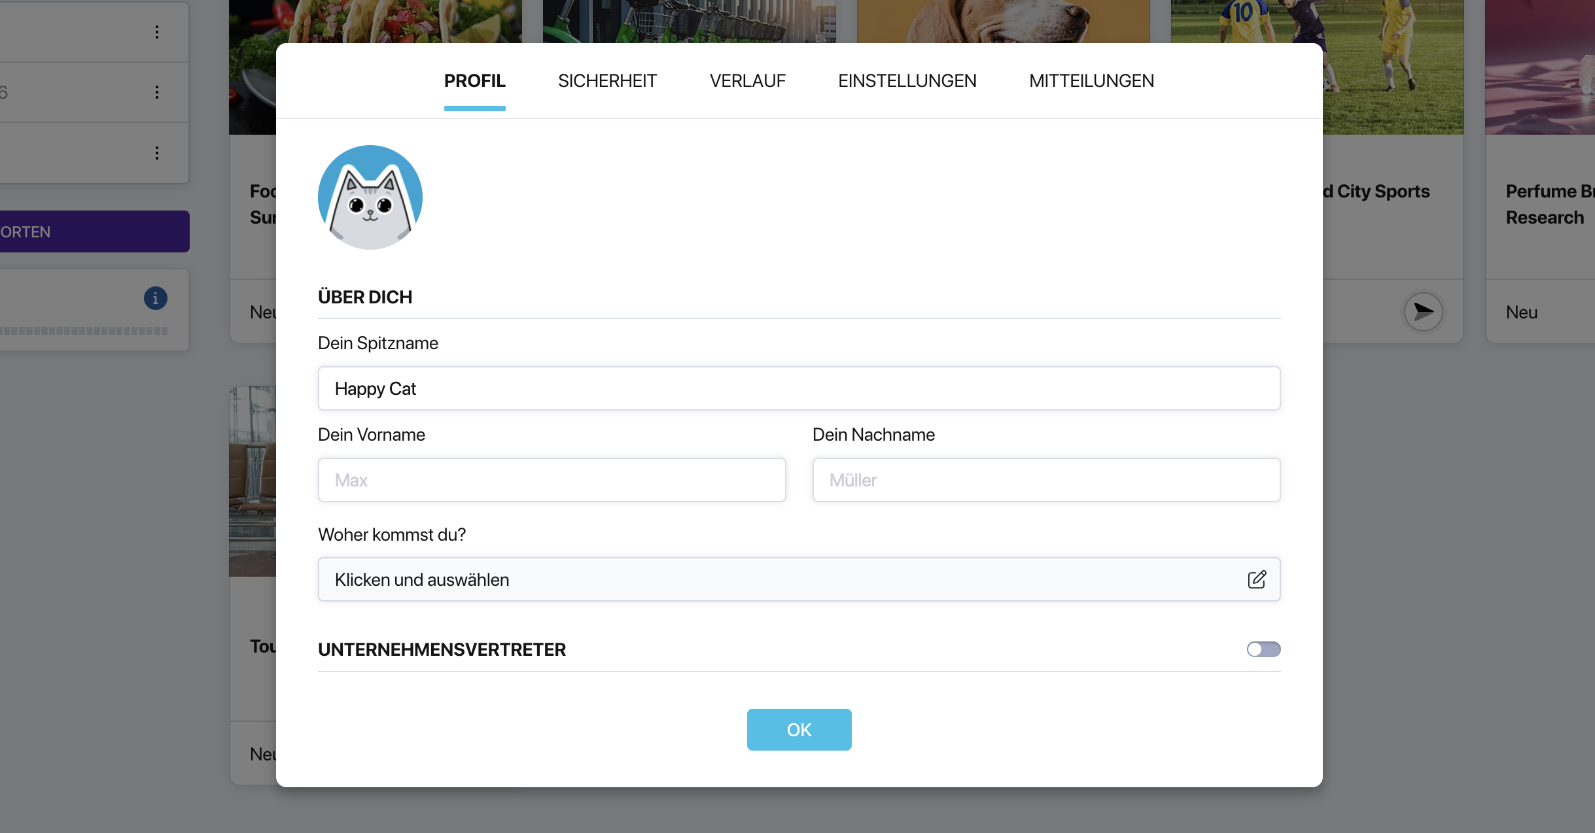Open the second three-dot menu in left panel
The image size is (1595, 833).
click(x=157, y=92)
